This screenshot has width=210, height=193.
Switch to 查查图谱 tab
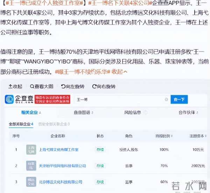coord(83,112)
